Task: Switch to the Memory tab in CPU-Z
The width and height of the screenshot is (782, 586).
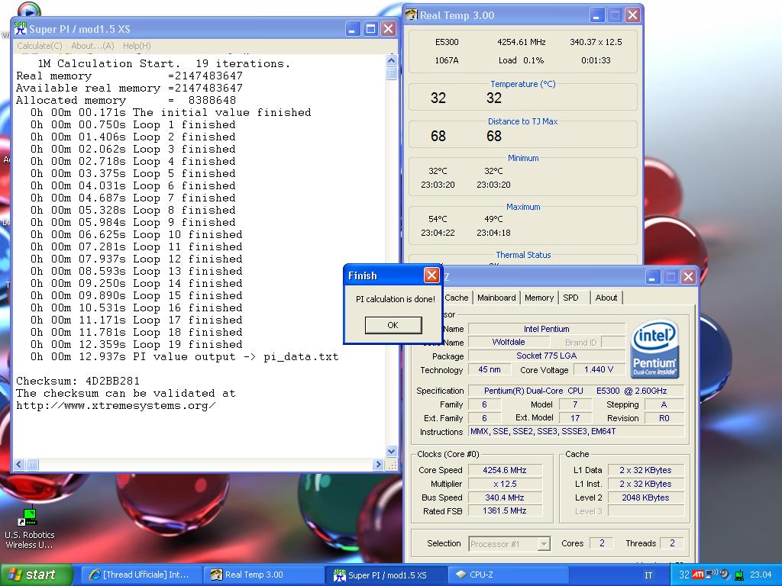Action: (x=539, y=298)
